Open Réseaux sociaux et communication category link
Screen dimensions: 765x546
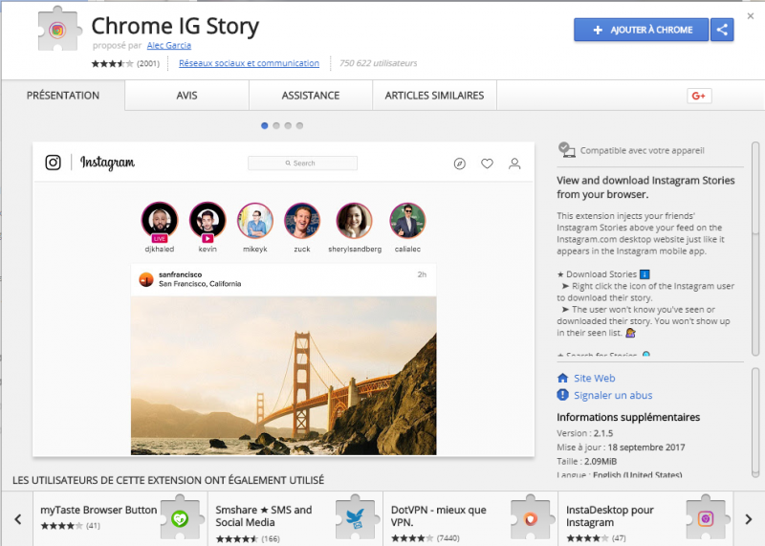tap(249, 63)
